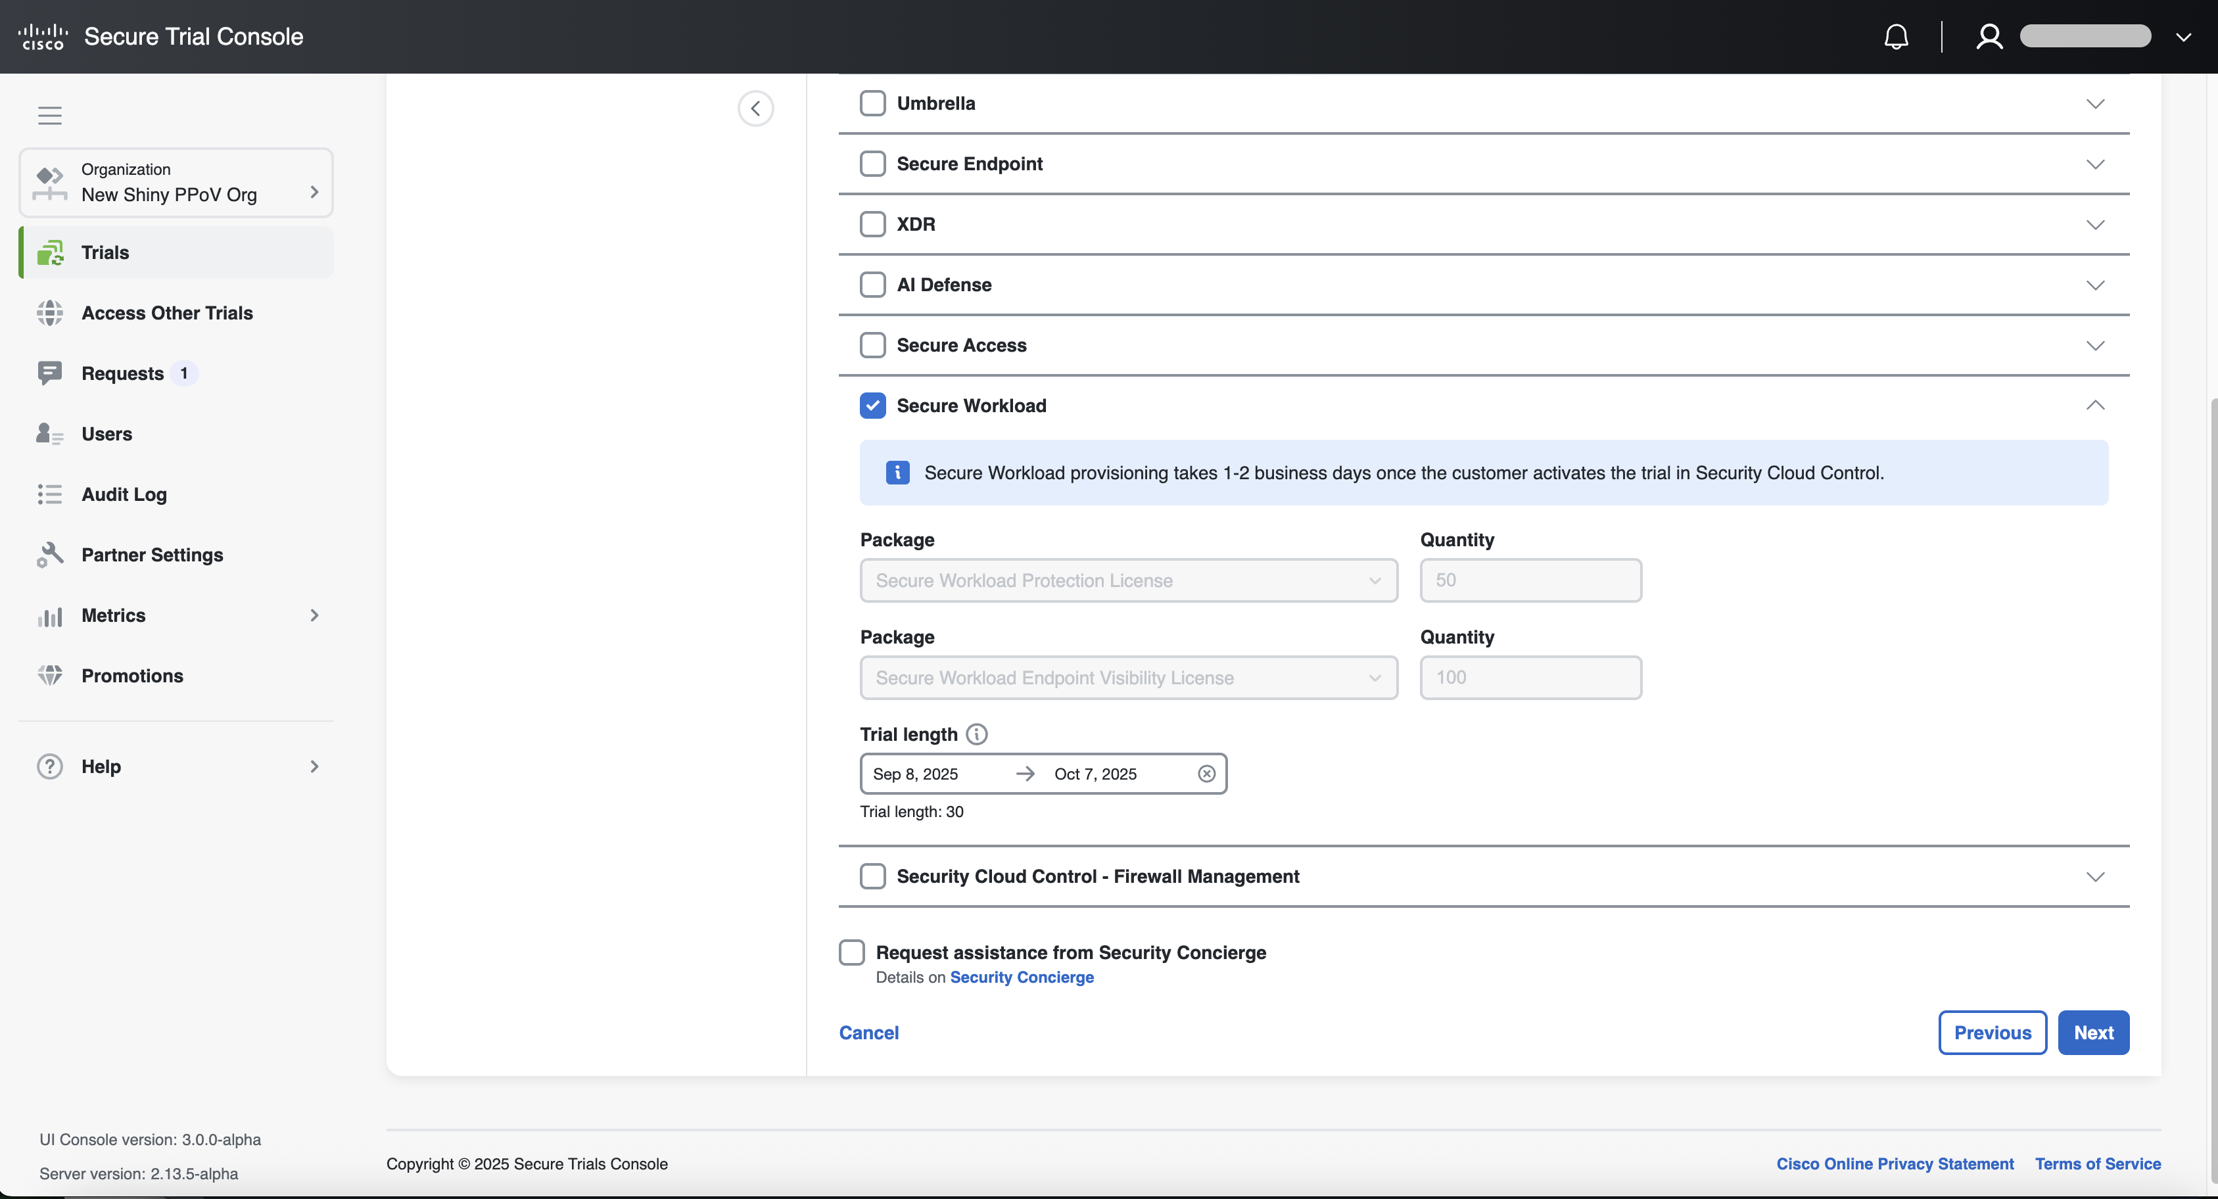Viewport: 2218px width, 1199px height.
Task: Open the account dropdown arrow in the header
Action: tap(2184, 37)
